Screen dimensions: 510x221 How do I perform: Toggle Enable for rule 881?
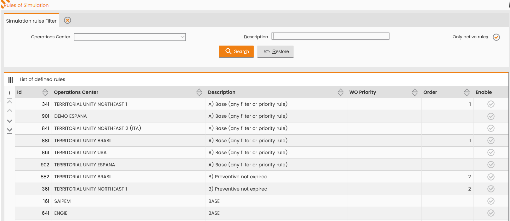pos(491,141)
